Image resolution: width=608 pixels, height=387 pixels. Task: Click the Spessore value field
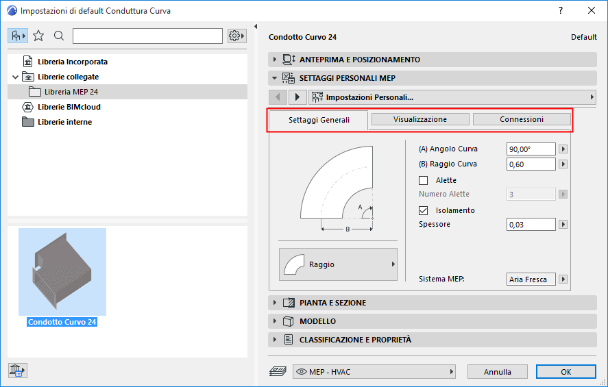point(531,225)
